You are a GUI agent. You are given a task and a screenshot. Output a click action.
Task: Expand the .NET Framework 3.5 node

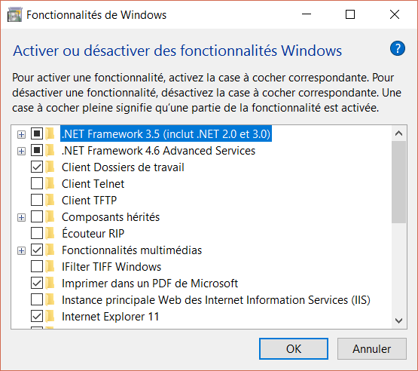point(21,134)
